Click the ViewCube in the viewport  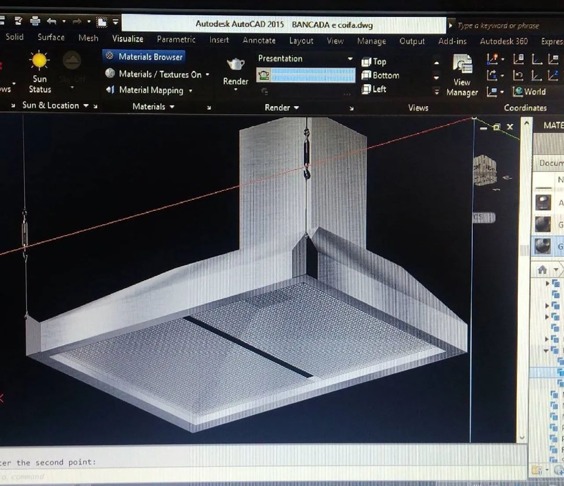485,169
